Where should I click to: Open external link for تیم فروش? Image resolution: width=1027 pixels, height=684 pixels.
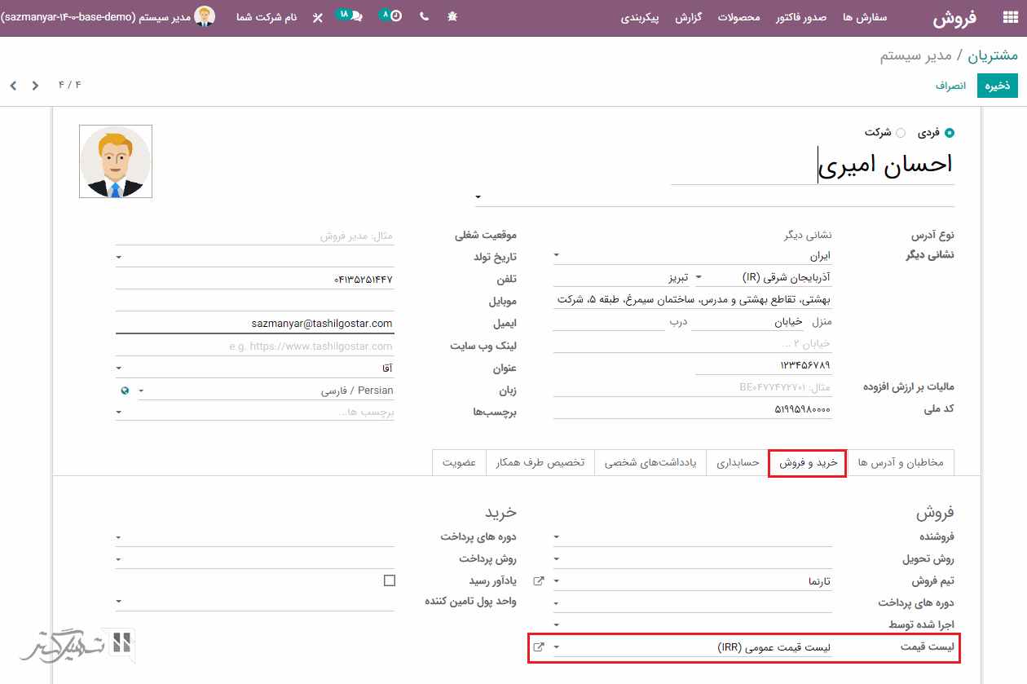(538, 581)
